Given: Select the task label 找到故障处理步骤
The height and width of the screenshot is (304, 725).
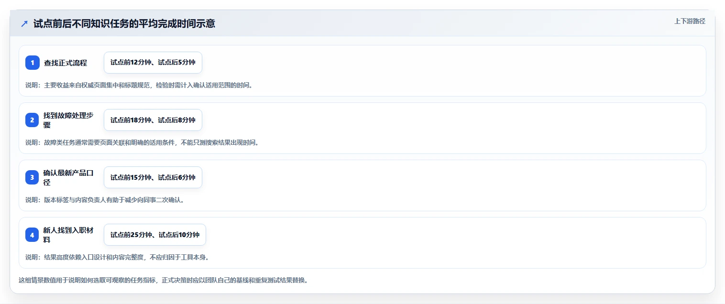Looking at the screenshot, I should (x=68, y=120).
